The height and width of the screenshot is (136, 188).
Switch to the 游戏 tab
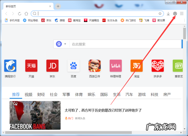(142, 95)
